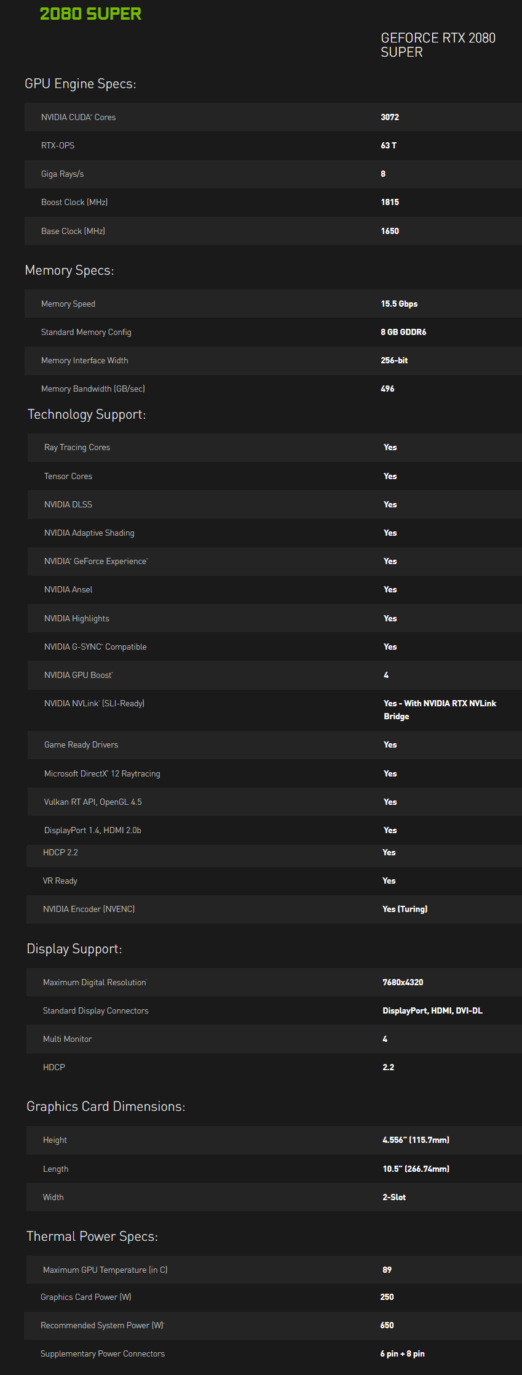Click the Yes (Turing) NVENC value

tap(405, 909)
